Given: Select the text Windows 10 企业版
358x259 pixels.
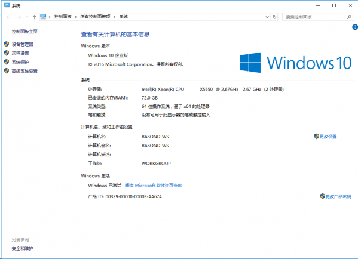Looking at the screenshot, I should 108,55.
